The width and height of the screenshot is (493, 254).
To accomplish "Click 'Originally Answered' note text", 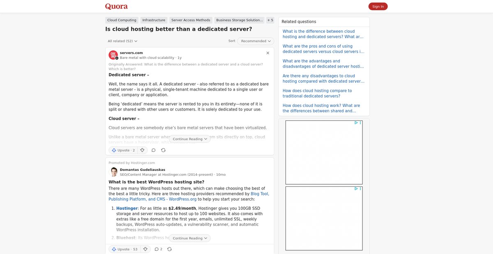I will 186,66.
